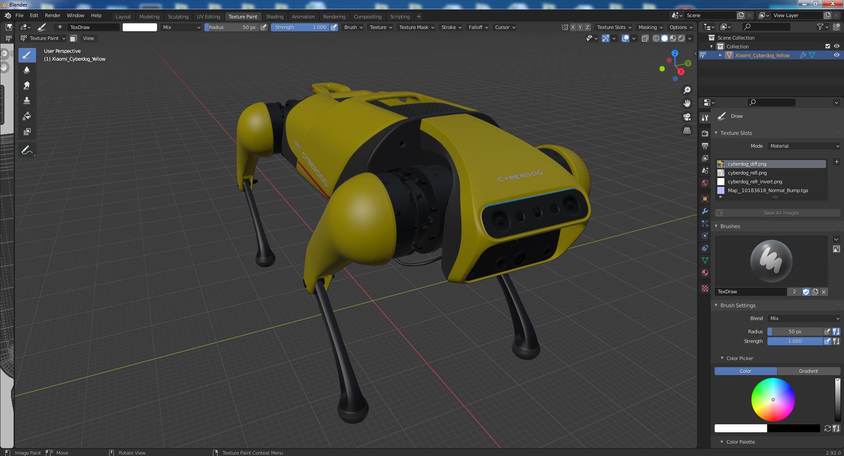844x456 pixels.
Task: Open the Masking dropdown
Action: click(650, 27)
